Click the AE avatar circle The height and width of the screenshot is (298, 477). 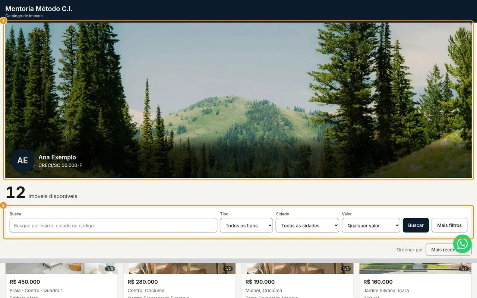coord(22,161)
